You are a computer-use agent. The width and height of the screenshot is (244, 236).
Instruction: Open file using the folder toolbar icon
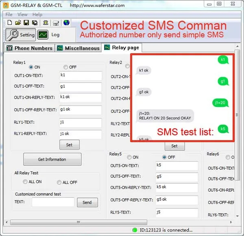18,23
